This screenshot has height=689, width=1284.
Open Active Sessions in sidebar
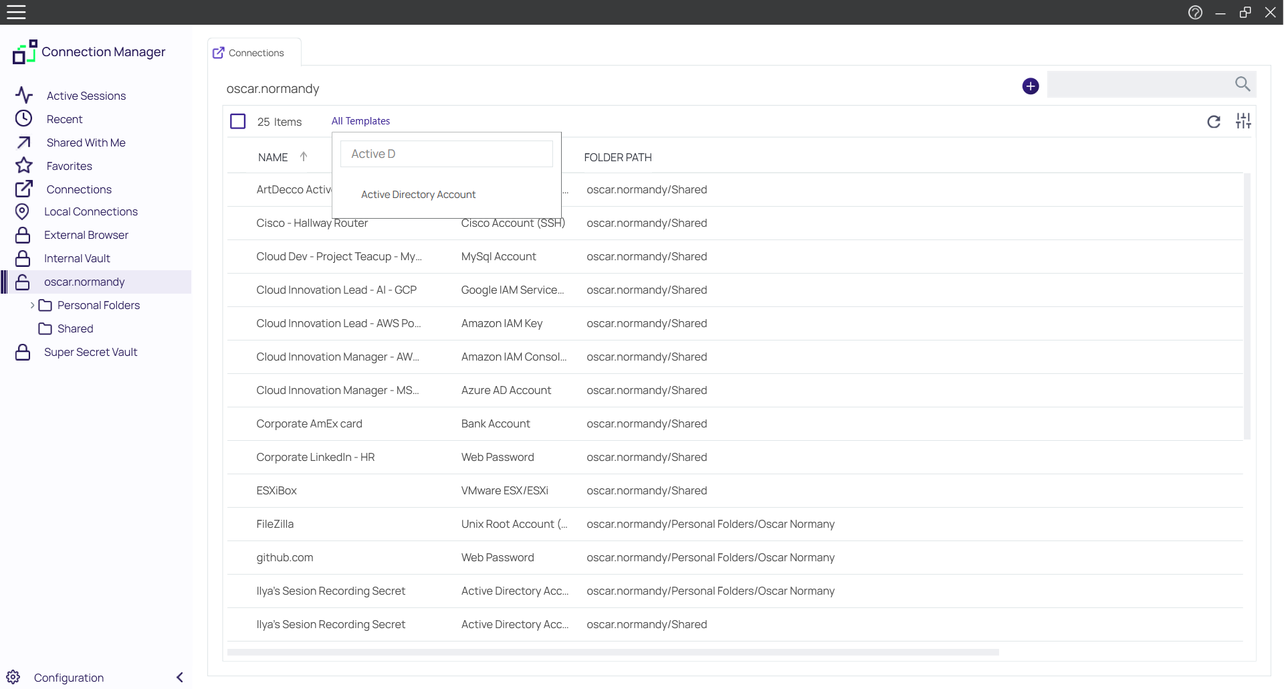86,96
